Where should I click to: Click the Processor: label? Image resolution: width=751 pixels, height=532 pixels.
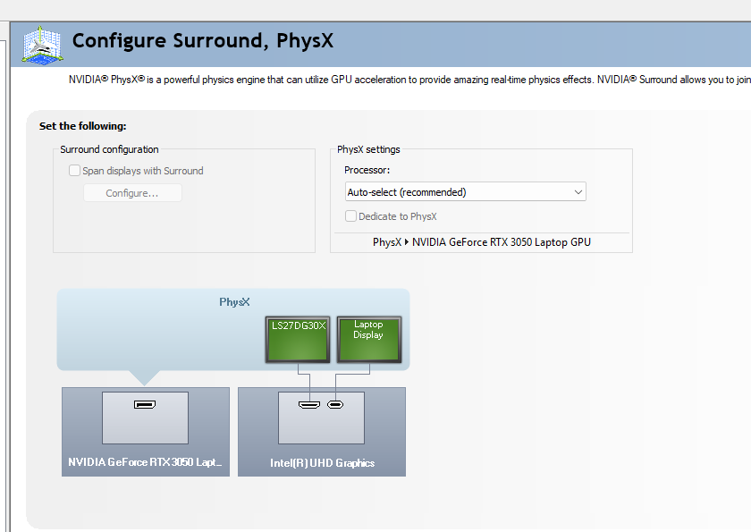(367, 170)
